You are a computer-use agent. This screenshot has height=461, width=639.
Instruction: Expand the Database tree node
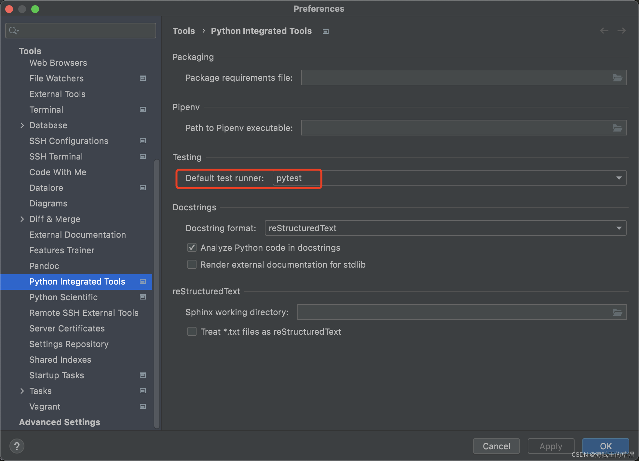pos(22,125)
